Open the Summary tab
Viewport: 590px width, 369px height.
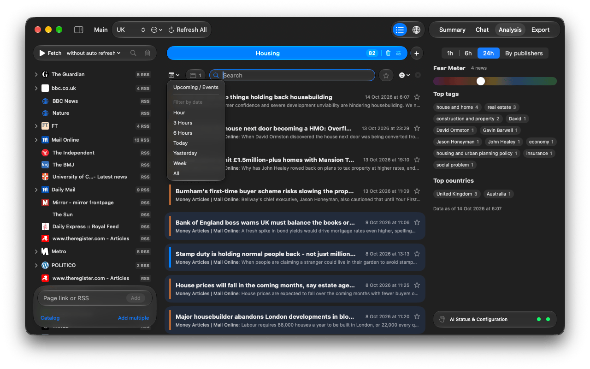[452, 30]
